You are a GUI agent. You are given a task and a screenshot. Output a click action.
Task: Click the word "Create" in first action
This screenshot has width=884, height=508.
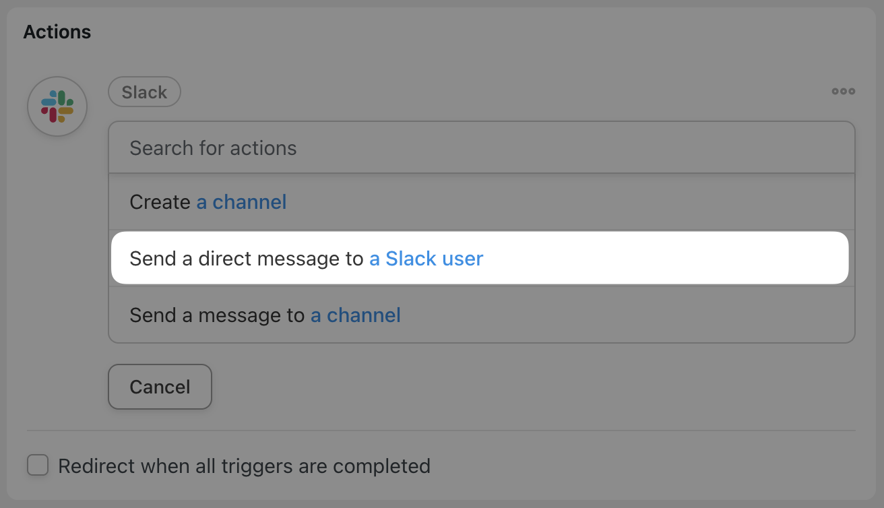click(x=160, y=202)
